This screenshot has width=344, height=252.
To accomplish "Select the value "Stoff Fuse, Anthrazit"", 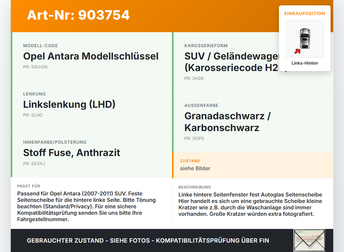I will tap(71, 153).
